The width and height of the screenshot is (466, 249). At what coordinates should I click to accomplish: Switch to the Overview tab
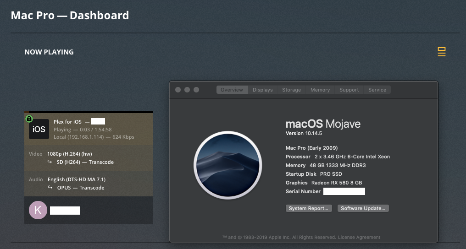(x=232, y=90)
